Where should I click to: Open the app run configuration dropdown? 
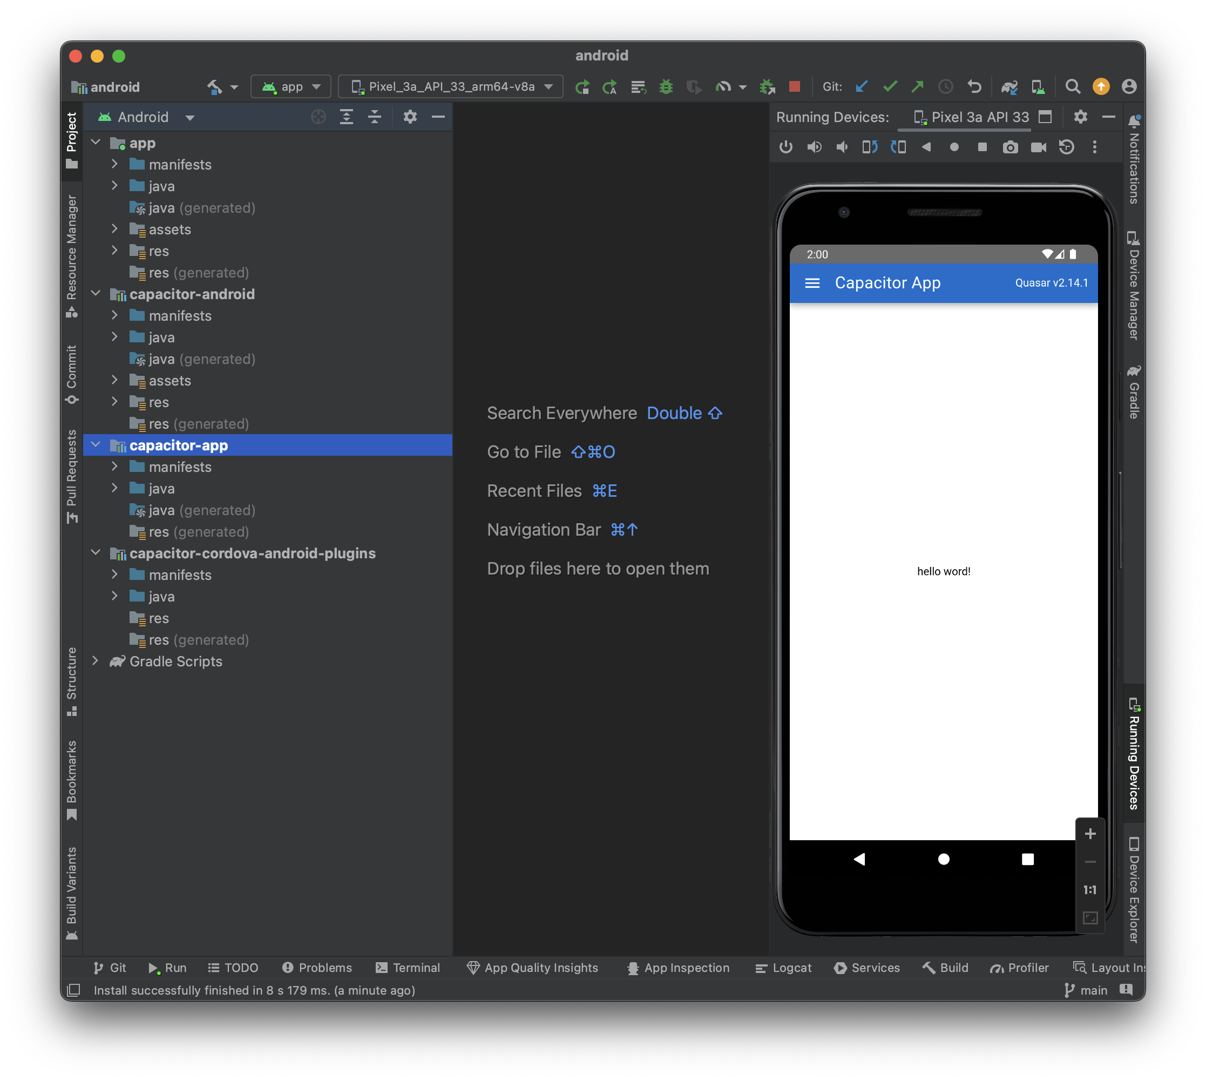click(291, 87)
